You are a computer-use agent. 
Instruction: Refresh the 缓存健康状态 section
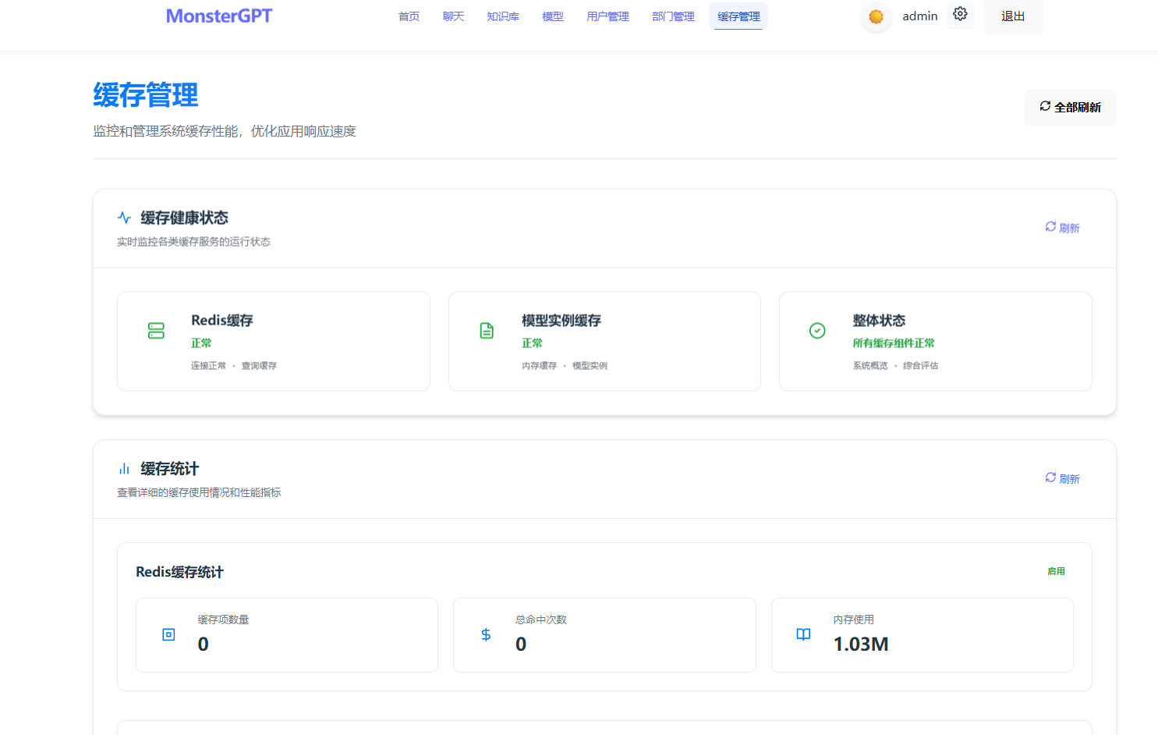coord(1063,228)
